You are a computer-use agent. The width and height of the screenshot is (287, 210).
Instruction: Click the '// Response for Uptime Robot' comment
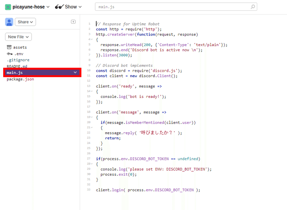click(x=128, y=24)
